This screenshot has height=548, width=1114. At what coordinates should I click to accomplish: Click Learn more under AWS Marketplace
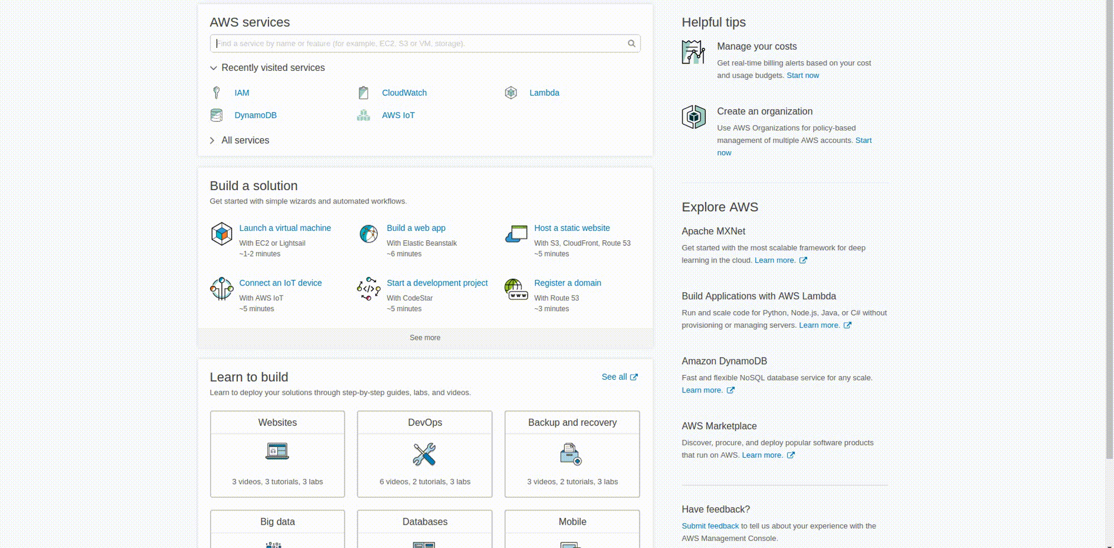click(x=763, y=455)
